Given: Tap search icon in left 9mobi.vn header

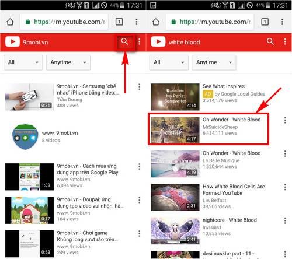Looking at the screenshot, I should click(x=124, y=41).
